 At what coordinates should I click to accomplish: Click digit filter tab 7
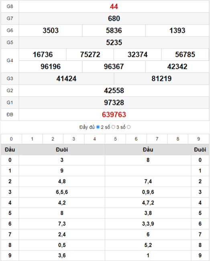157,139
